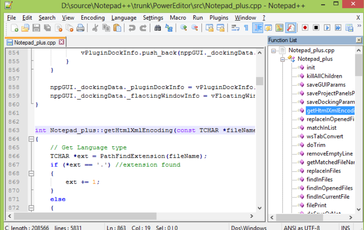This screenshot has height=230, width=364.
Task: Click editor vertical scrollbar thumb
Action: [x=259, y=81]
